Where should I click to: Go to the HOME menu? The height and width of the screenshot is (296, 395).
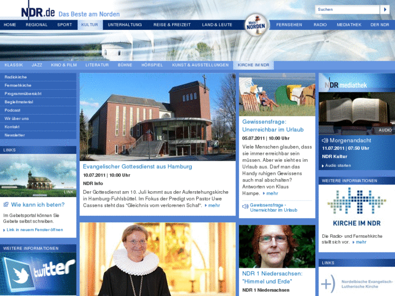(10, 24)
